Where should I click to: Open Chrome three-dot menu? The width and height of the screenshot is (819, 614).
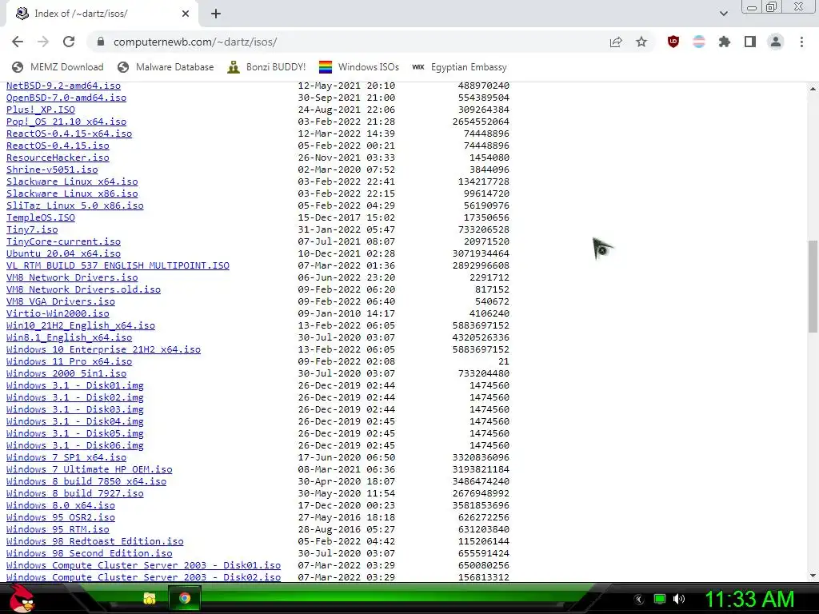tap(801, 42)
